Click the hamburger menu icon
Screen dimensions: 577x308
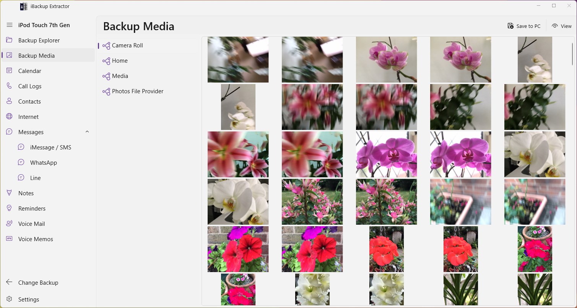click(10, 25)
